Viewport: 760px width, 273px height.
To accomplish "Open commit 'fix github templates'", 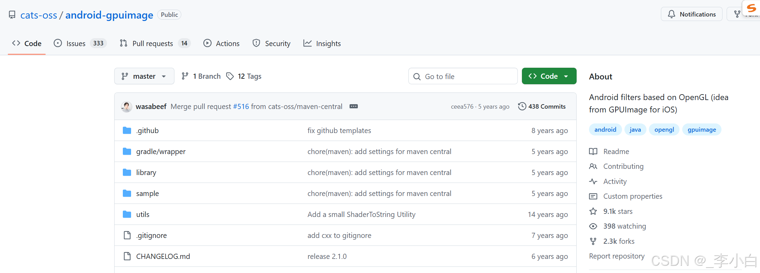I will click(339, 131).
